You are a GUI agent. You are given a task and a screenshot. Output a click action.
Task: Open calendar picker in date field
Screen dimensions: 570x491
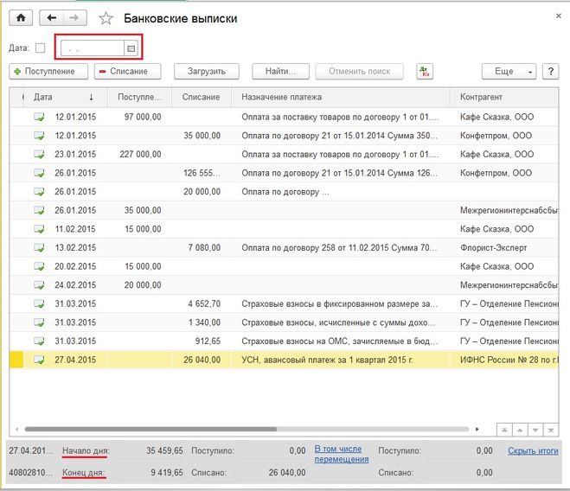131,48
